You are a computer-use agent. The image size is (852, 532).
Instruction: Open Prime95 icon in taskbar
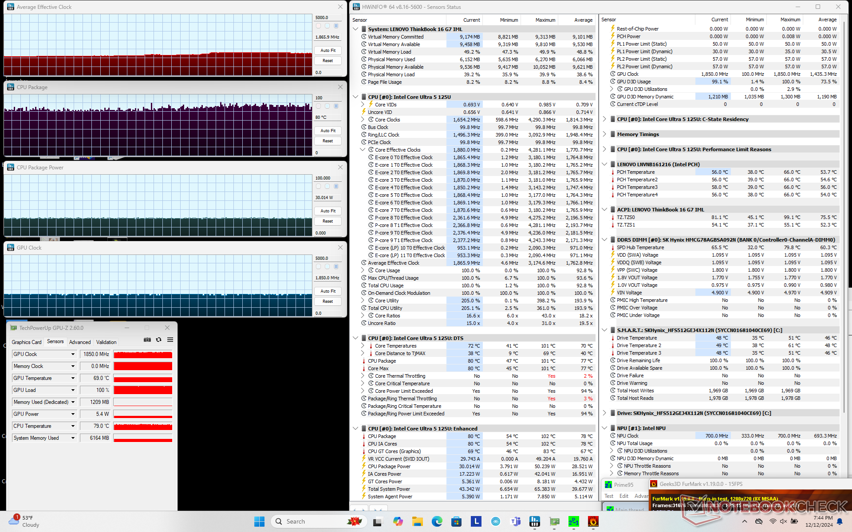[x=573, y=521]
